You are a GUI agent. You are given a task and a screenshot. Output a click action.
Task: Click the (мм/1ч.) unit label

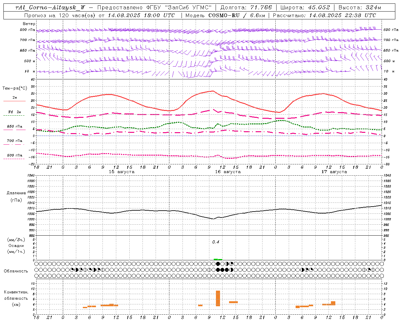coord(16,252)
